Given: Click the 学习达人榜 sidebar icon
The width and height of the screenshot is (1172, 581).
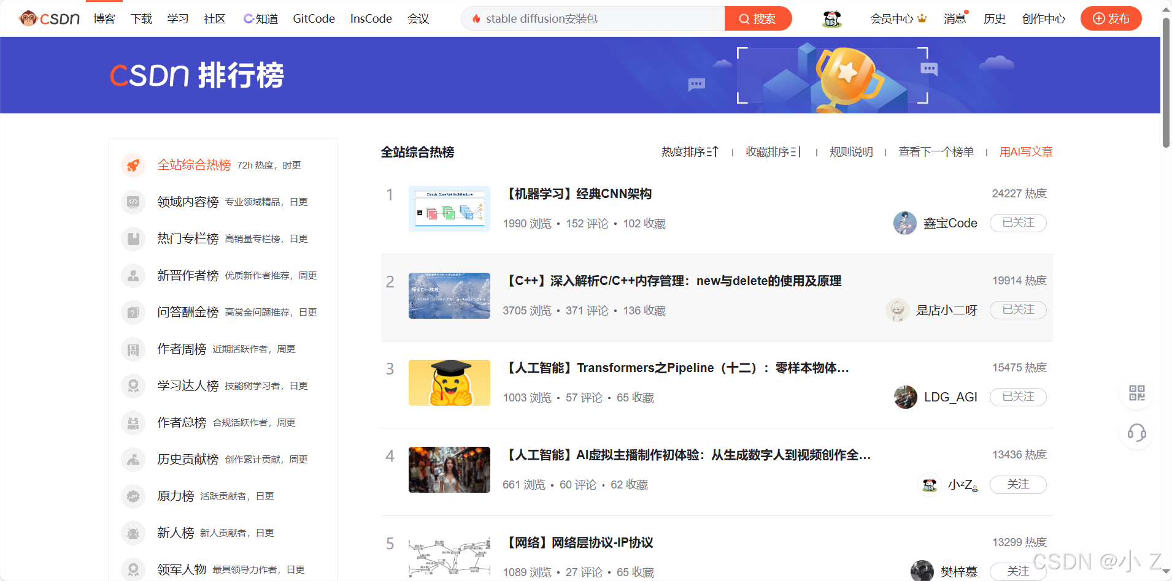Looking at the screenshot, I should pyautogui.click(x=133, y=385).
